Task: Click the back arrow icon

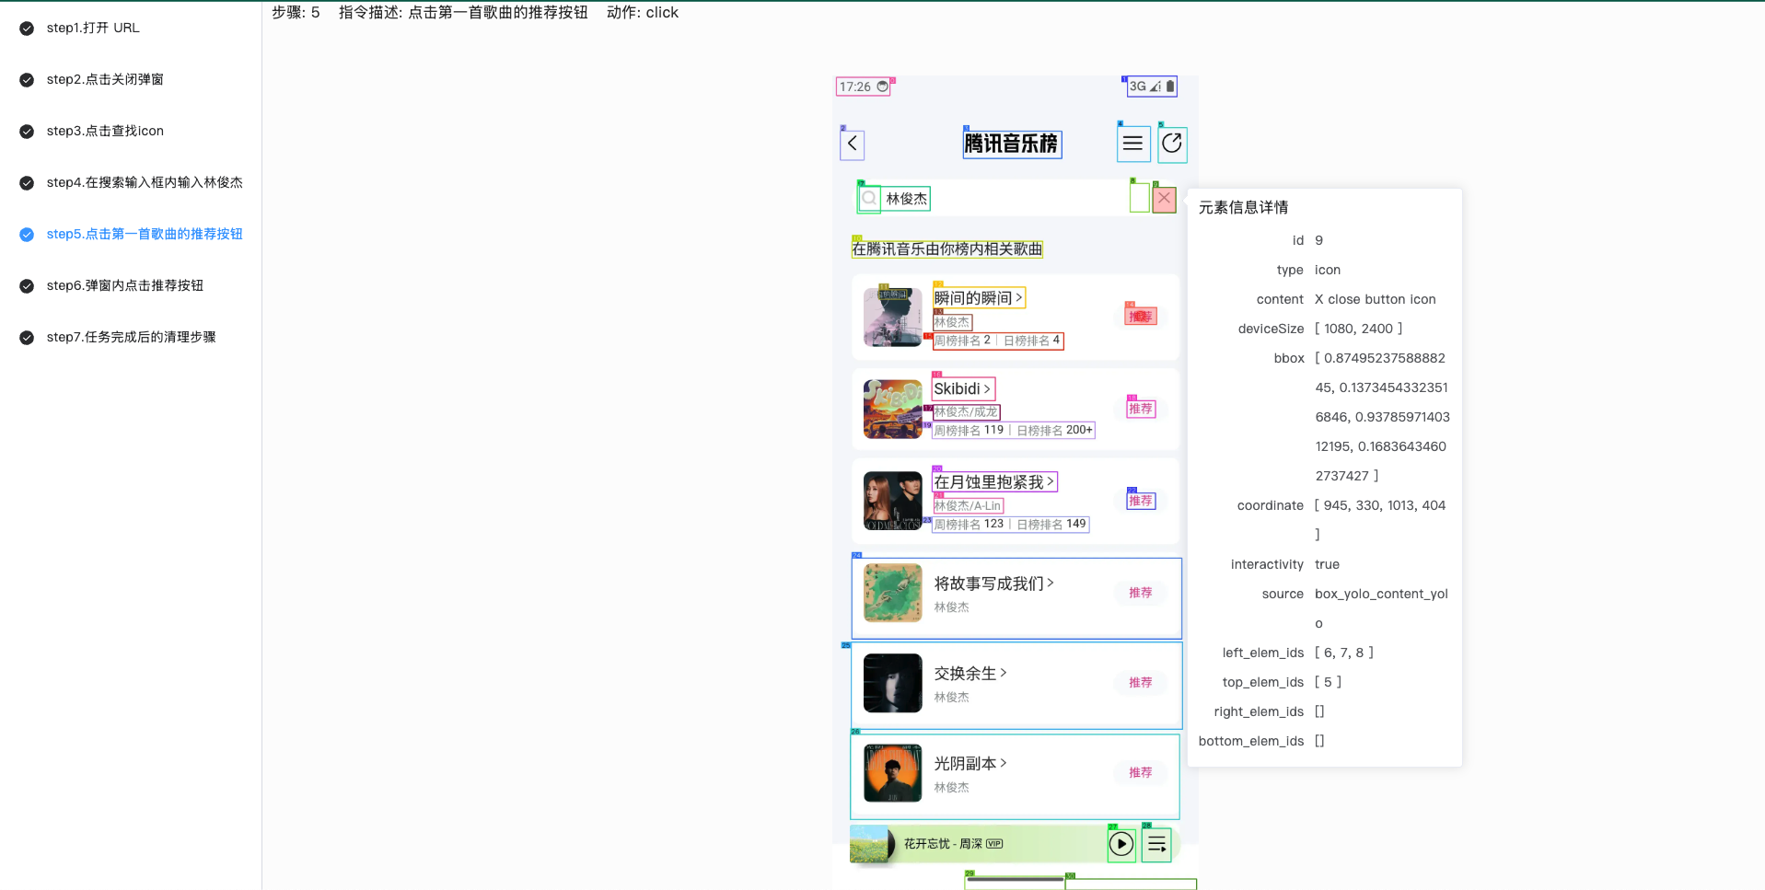Action: tap(852, 144)
